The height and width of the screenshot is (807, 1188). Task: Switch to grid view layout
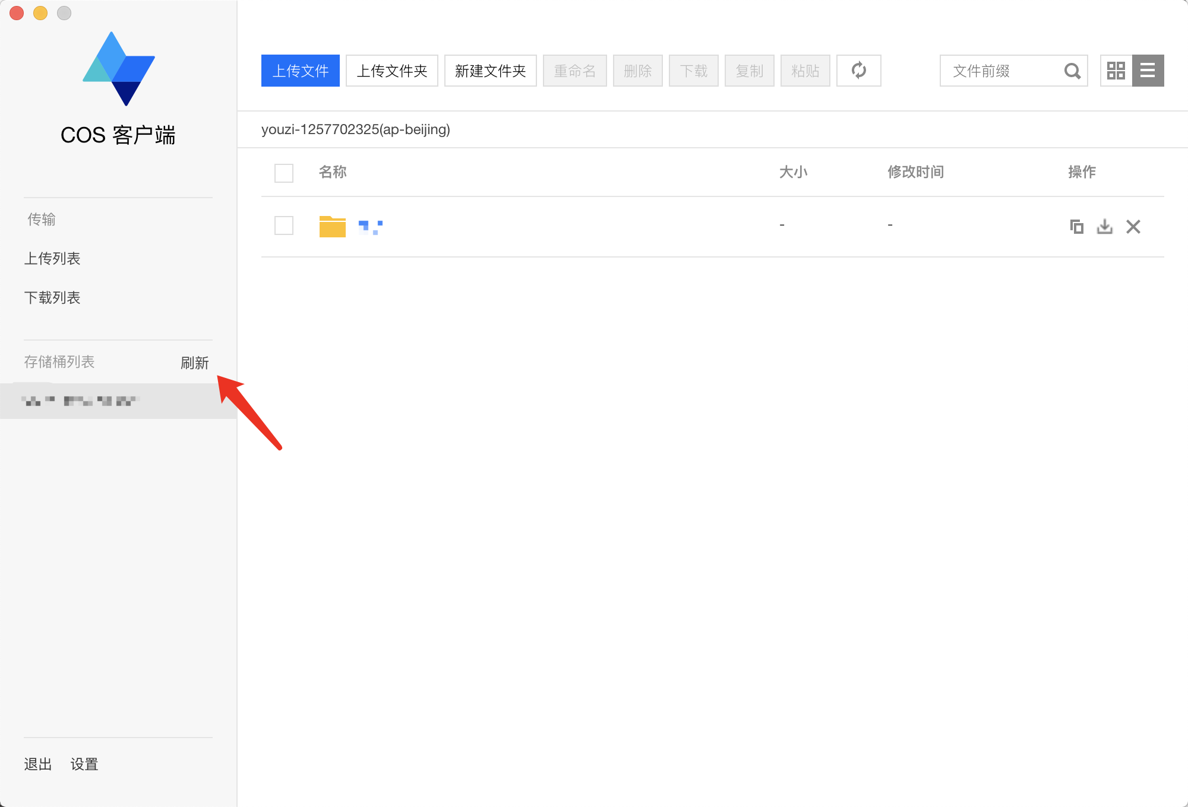(1116, 71)
